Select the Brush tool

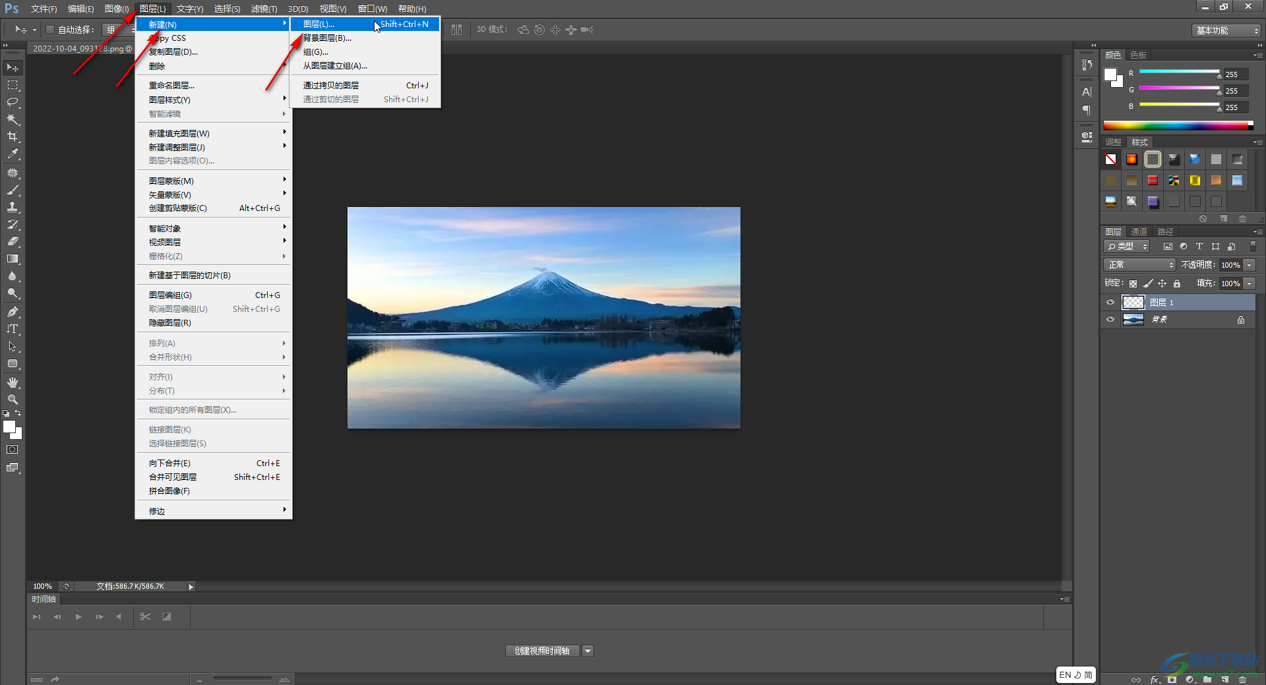13,190
